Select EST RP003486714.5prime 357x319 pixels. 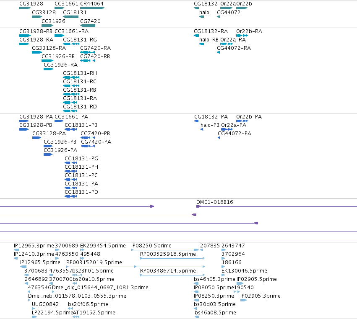172,275
